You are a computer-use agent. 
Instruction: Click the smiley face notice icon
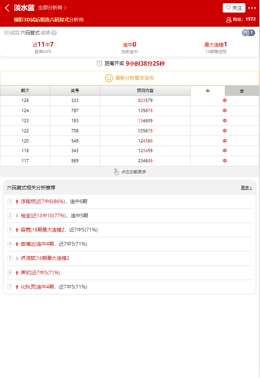coord(109,78)
